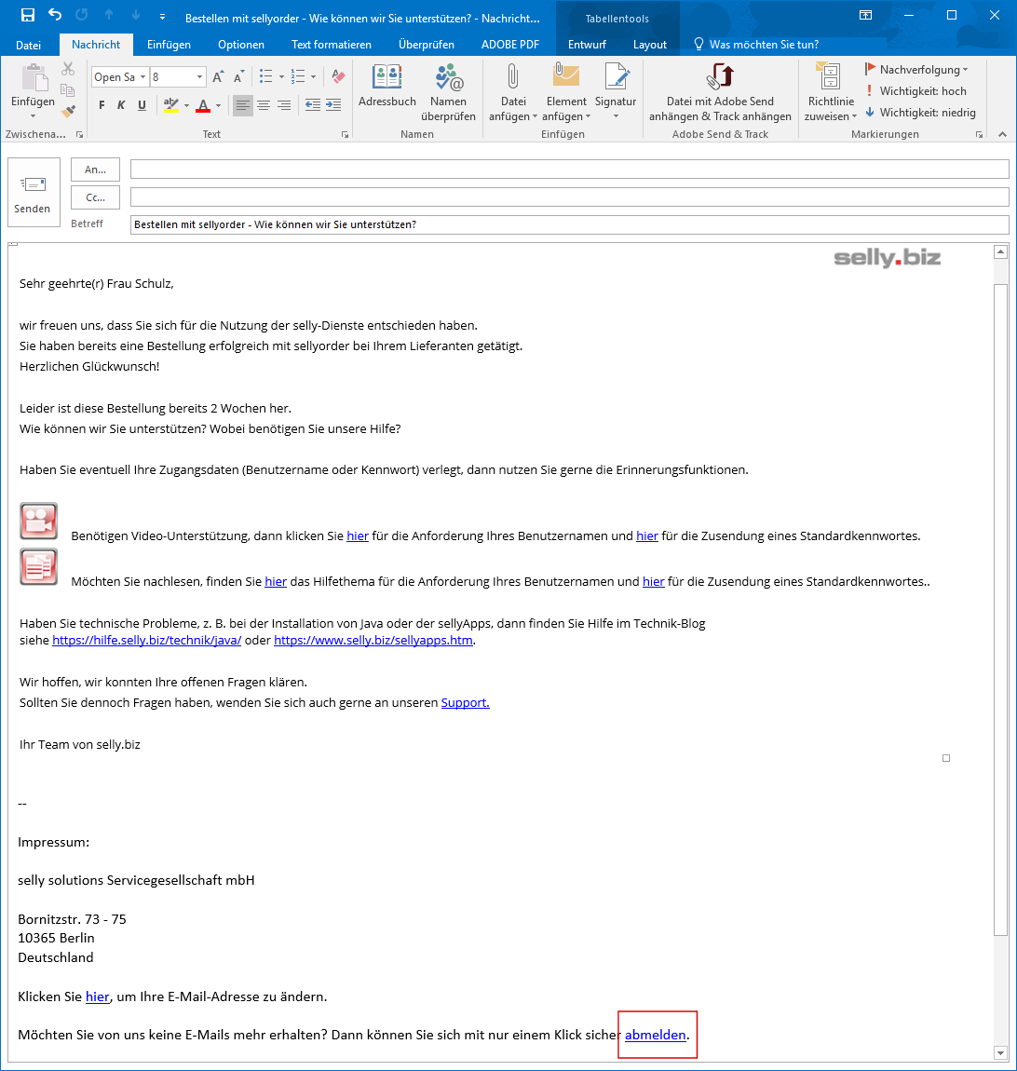Expand the bullet list style dropdown
The width and height of the screenshot is (1017, 1071).
click(281, 77)
